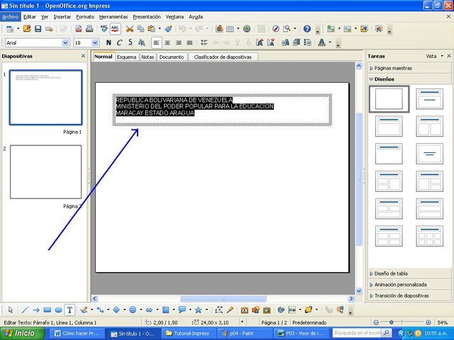The width and height of the screenshot is (454, 340).
Task: Expand the Transición de diapositivas section
Action: point(409,295)
